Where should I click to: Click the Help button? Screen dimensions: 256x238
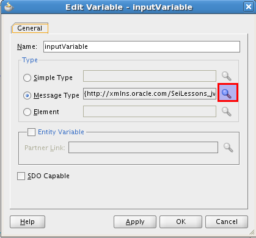(27, 222)
